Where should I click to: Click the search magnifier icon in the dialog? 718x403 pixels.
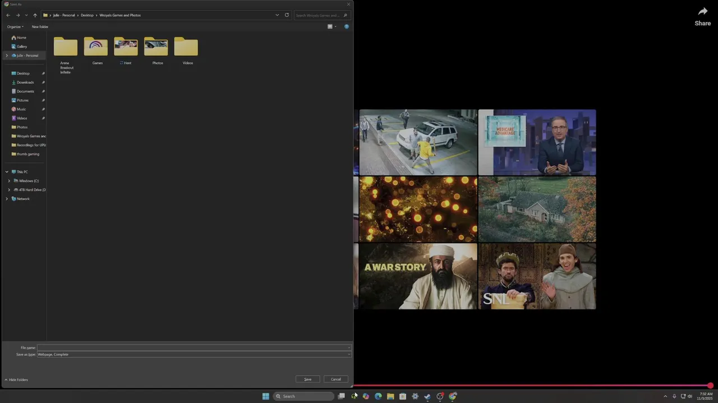346,15
